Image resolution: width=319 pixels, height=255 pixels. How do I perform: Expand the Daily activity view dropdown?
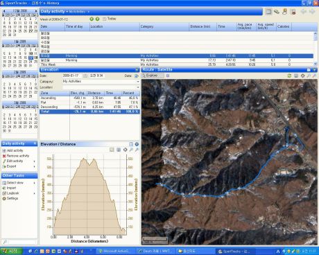click(x=67, y=11)
